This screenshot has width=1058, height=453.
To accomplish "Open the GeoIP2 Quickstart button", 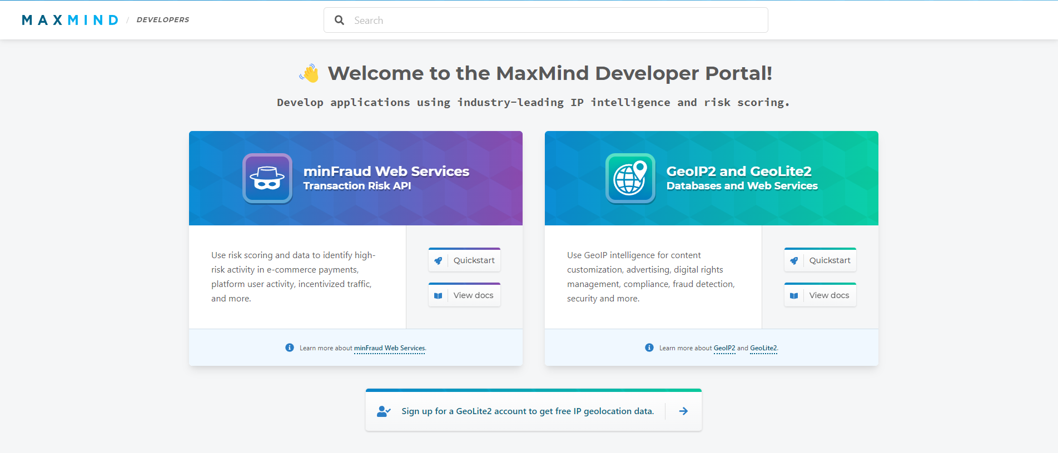I will pyautogui.click(x=820, y=260).
